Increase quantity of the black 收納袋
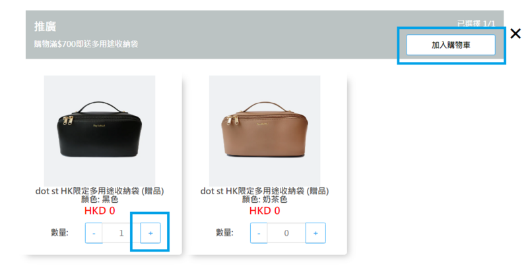This screenshot has height=272, width=528. (x=150, y=233)
